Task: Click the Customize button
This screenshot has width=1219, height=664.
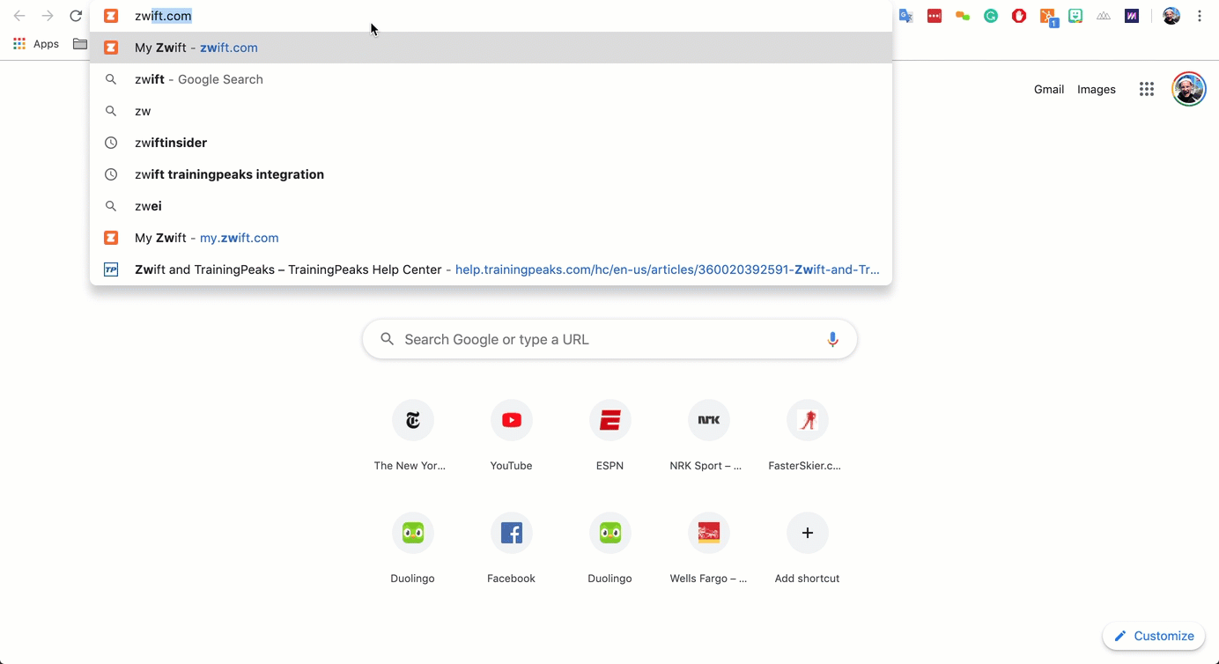Action: click(1154, 636)
